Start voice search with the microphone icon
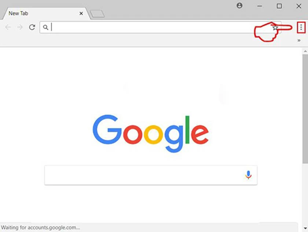The image size is (308, 232). click(x=248, y=175)
